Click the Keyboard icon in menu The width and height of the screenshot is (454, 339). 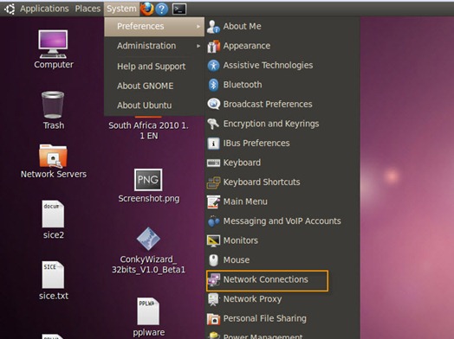[x=213, y=163]
